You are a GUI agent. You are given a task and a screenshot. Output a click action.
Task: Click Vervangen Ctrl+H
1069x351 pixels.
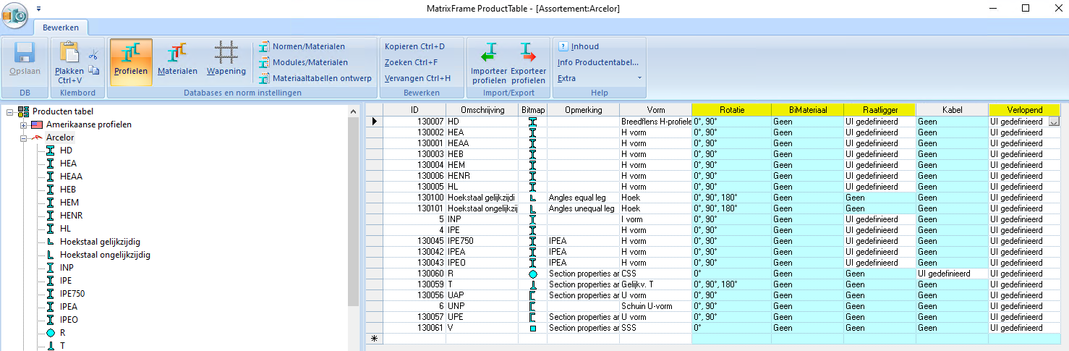click(x=417, y=78)
